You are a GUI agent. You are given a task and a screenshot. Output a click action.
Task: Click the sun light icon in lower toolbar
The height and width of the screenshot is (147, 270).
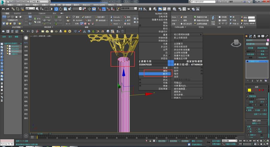point(65,31)
